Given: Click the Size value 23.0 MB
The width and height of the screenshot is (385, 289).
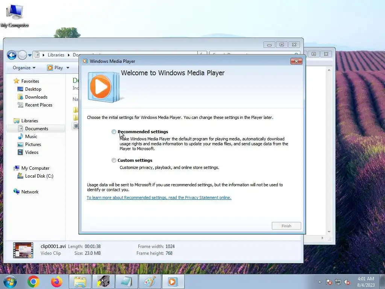Looking at the screenshot, I should (92, 253).
